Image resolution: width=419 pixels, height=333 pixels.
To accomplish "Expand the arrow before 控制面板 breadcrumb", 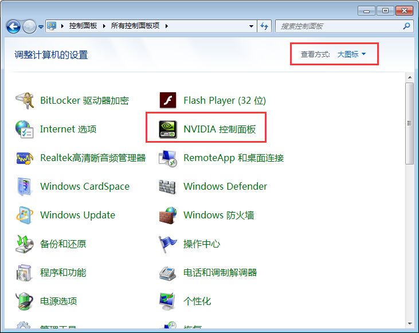I will coord(62,26).
